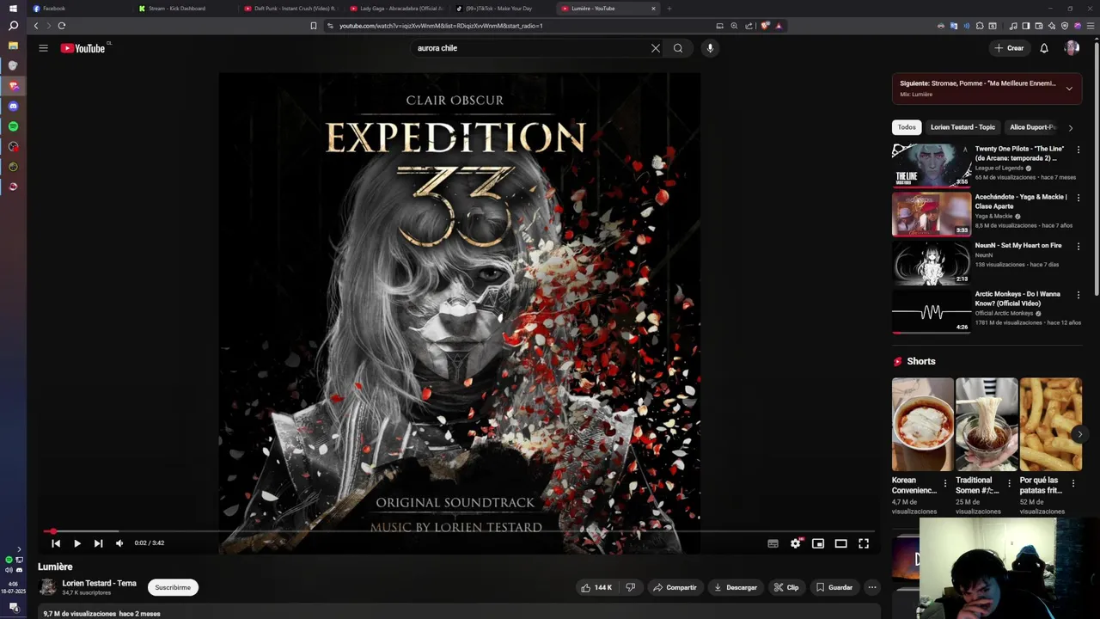Switch to Stream - Kick Dashboard tab
Image resolution: width=1100 pixels, height=619 pixels.
pyautogui.click(x=185, y=9)
